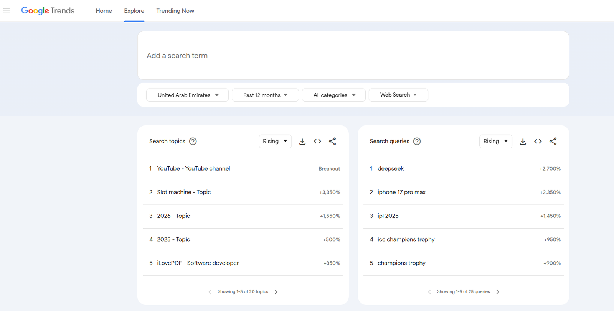Open help for Search topics
Image resolution: width=614 pixels, height=311 pixels.
pos(193,141)
